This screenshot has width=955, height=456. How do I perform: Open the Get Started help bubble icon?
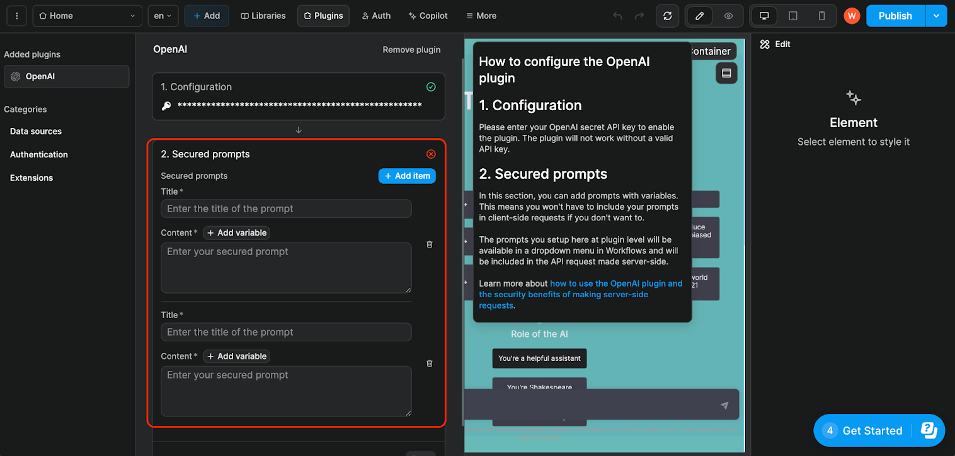tap(929, 430)
